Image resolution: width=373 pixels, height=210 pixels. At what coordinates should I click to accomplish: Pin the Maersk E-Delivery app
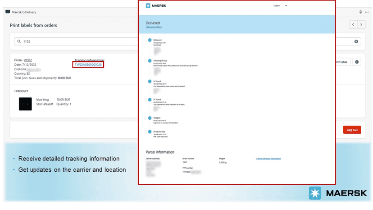point(361,12)
